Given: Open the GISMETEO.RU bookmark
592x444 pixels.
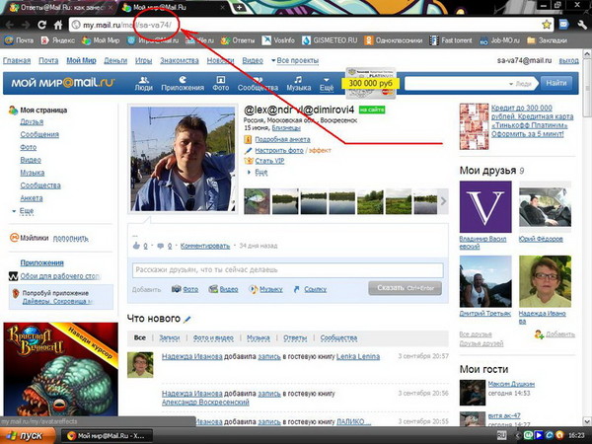Looking at the screenshot, I should pyautogui.click(x=330, y=40).
